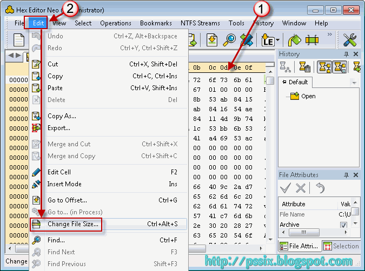Click the Change File Size ruler icon
The width and height of the screenshot is (365, 271).
pyautogui.click(x=36, y=224)
